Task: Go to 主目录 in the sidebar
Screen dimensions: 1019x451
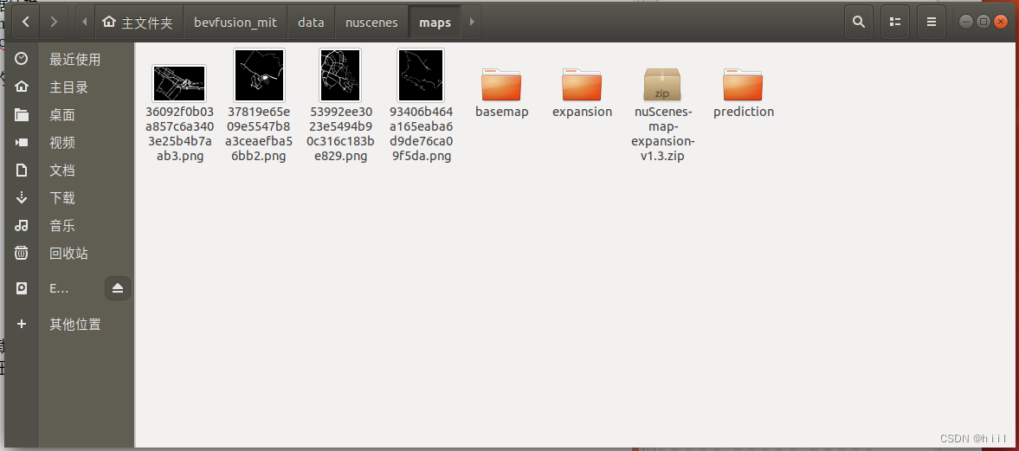Action: (68, 87)
